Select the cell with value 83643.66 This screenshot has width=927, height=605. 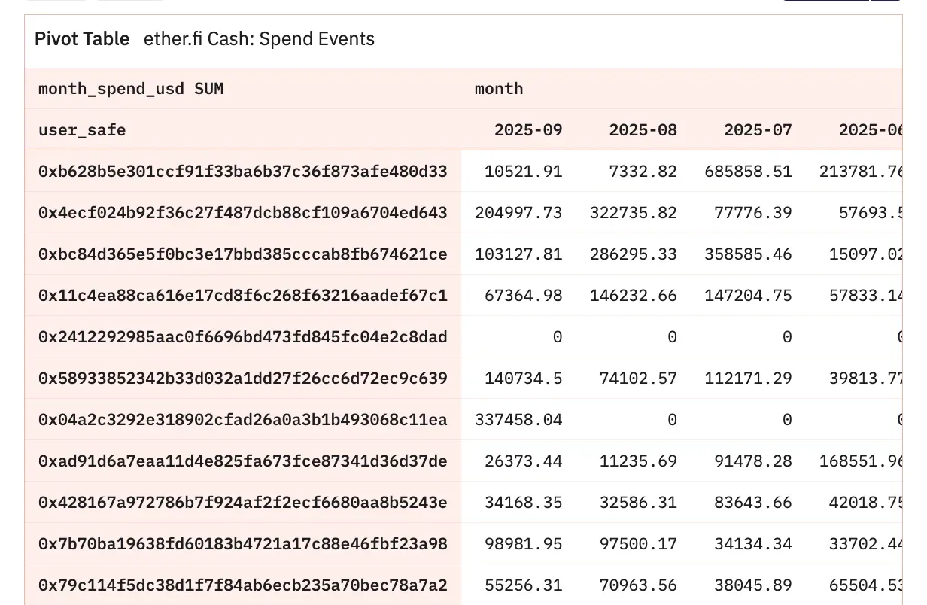(x=753, y=503)
